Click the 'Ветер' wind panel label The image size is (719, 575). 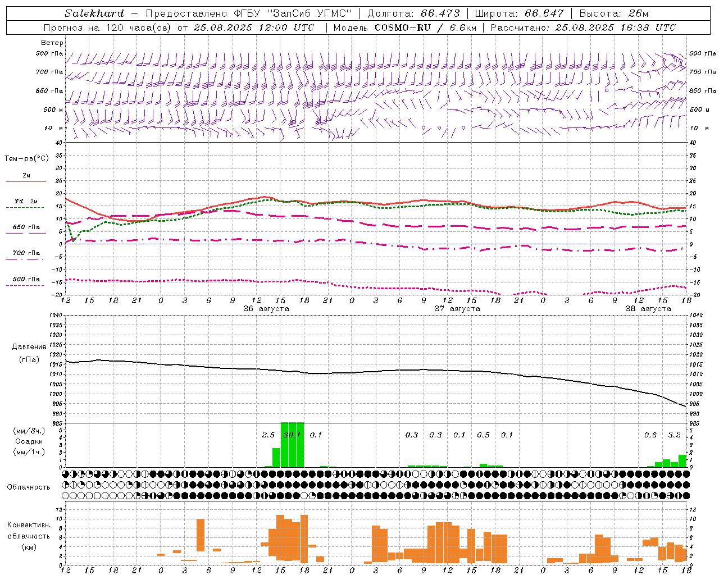[x=52, y=43]
